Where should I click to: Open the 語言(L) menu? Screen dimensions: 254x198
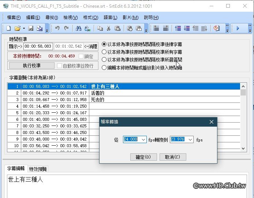111,17
